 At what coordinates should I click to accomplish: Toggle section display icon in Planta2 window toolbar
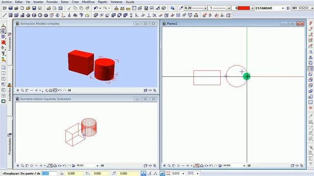(x=197, y=166)
